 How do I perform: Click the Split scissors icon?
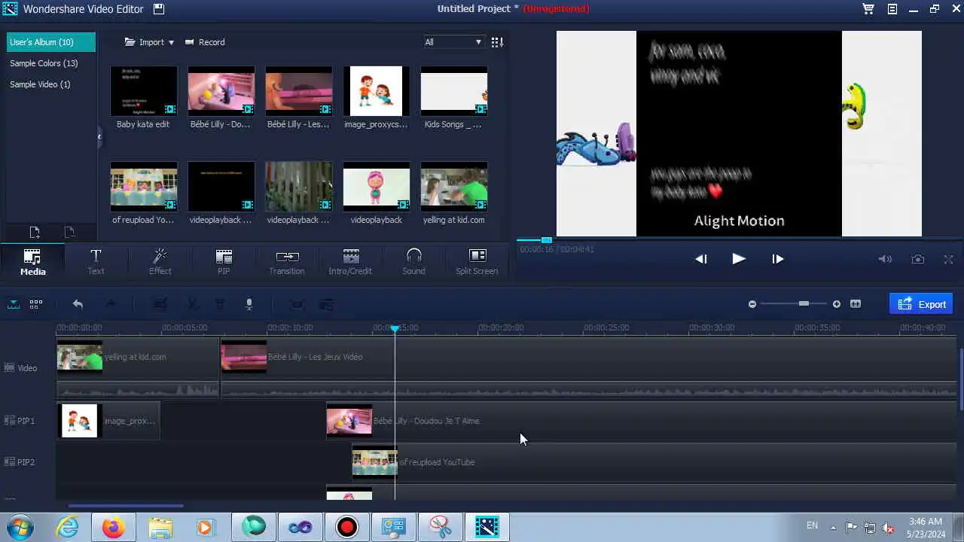click(x=193, y=304)
